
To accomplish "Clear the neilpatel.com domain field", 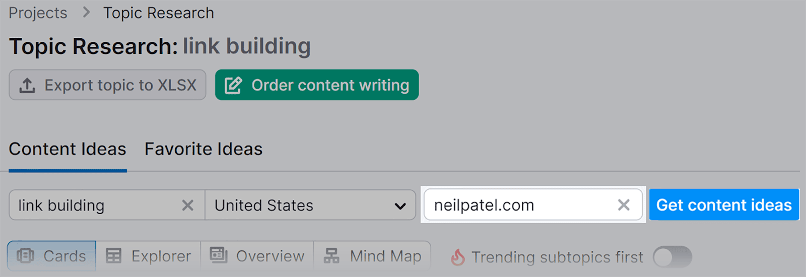I will click(624, 205).
